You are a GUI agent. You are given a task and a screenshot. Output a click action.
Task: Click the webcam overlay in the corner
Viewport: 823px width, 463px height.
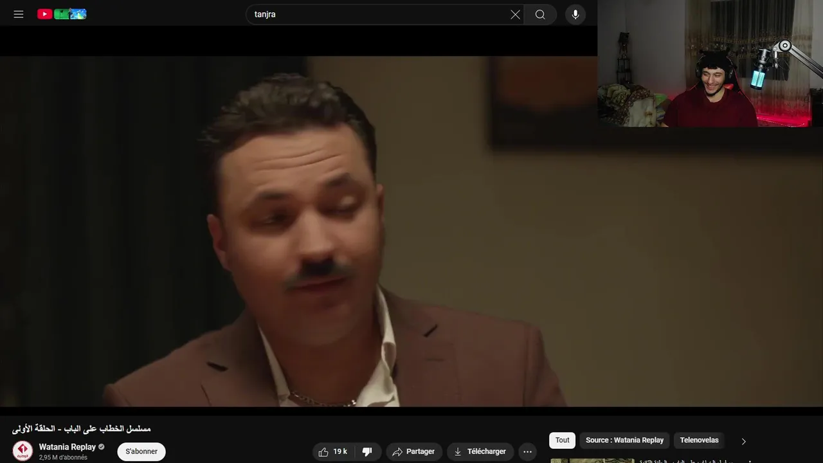710,63
